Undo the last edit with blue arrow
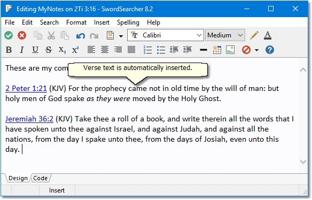 pyautogui.click(x=80, y=36)
